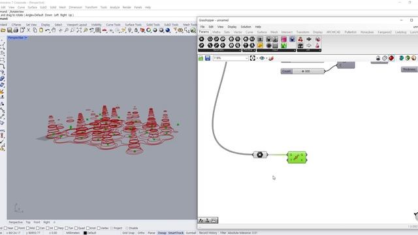Yellow panel component icon in Input group
The width and height of the screenshot is (418, 235).
tap(260, 46)
